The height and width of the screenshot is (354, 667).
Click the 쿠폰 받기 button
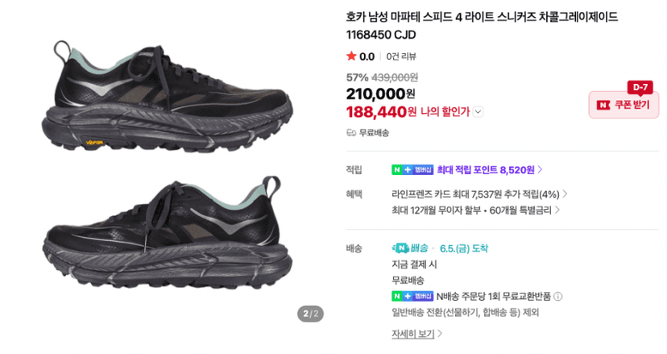click(623, 105)
